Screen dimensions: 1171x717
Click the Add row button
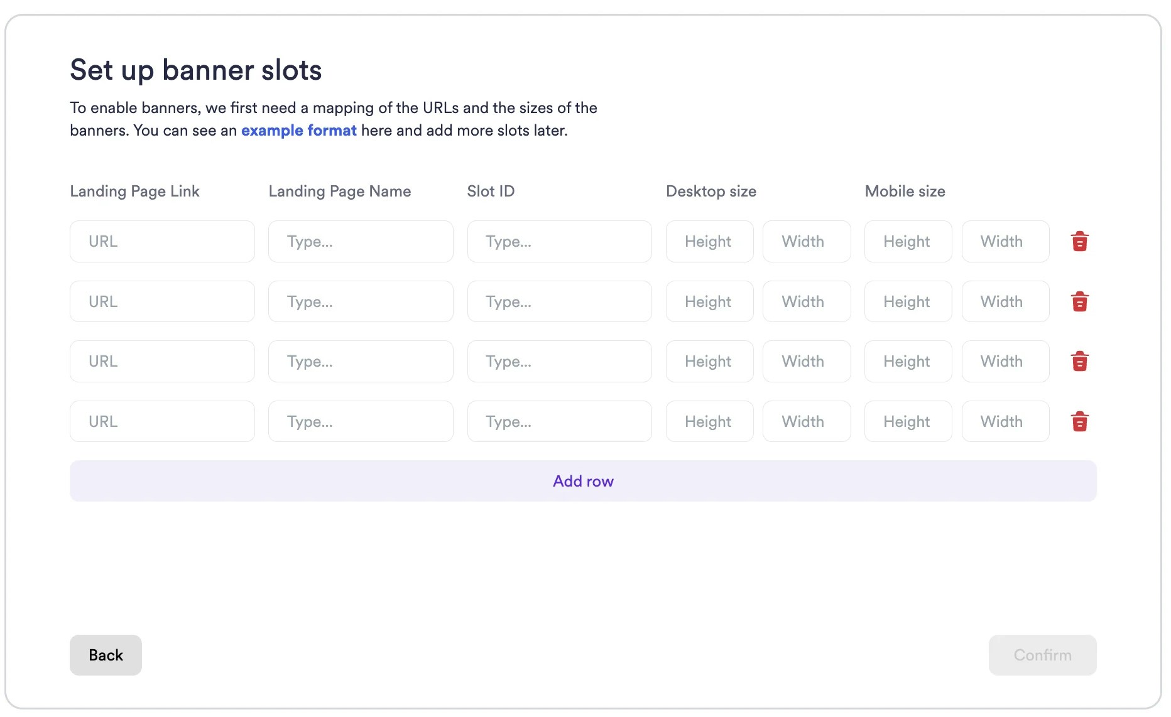click(x=583, y=481)
